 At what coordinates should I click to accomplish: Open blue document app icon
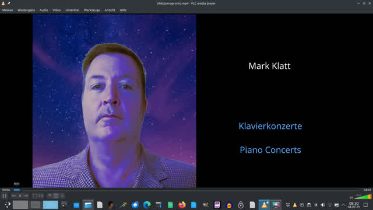193,205
